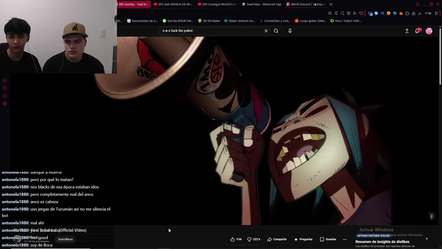
Task: Switch to the Qué GRANJA DE MAD tab
Action: pos(173,4)
